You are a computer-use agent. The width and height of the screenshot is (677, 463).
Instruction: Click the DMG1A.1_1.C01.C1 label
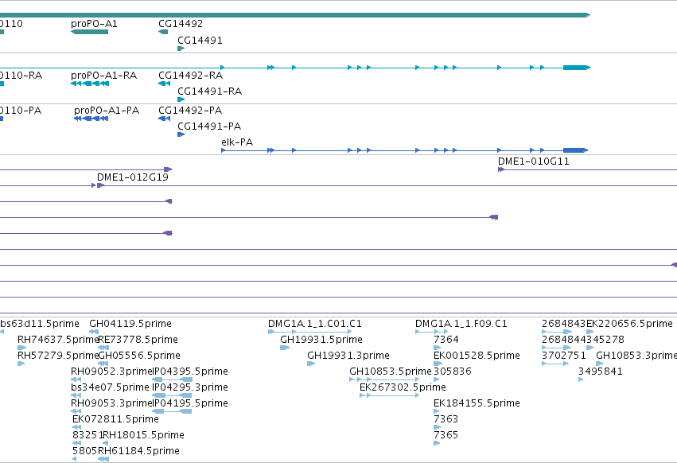[x=315, y=324]
